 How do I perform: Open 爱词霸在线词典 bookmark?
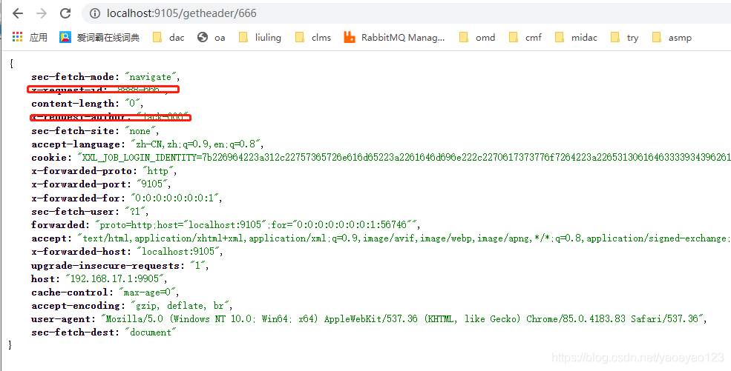point(99,37)
